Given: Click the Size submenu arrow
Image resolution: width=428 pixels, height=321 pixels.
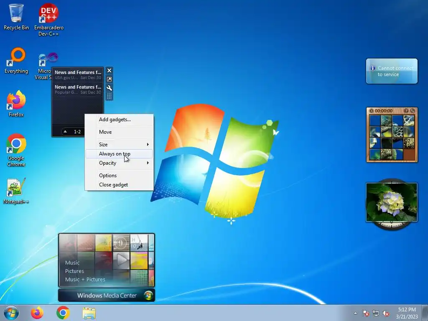Looking at the screenshot, I should pos(148,144).
